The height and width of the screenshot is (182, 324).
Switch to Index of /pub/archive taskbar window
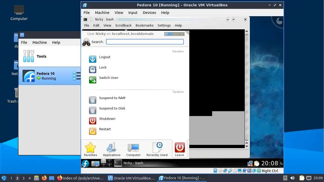(80, 178)
